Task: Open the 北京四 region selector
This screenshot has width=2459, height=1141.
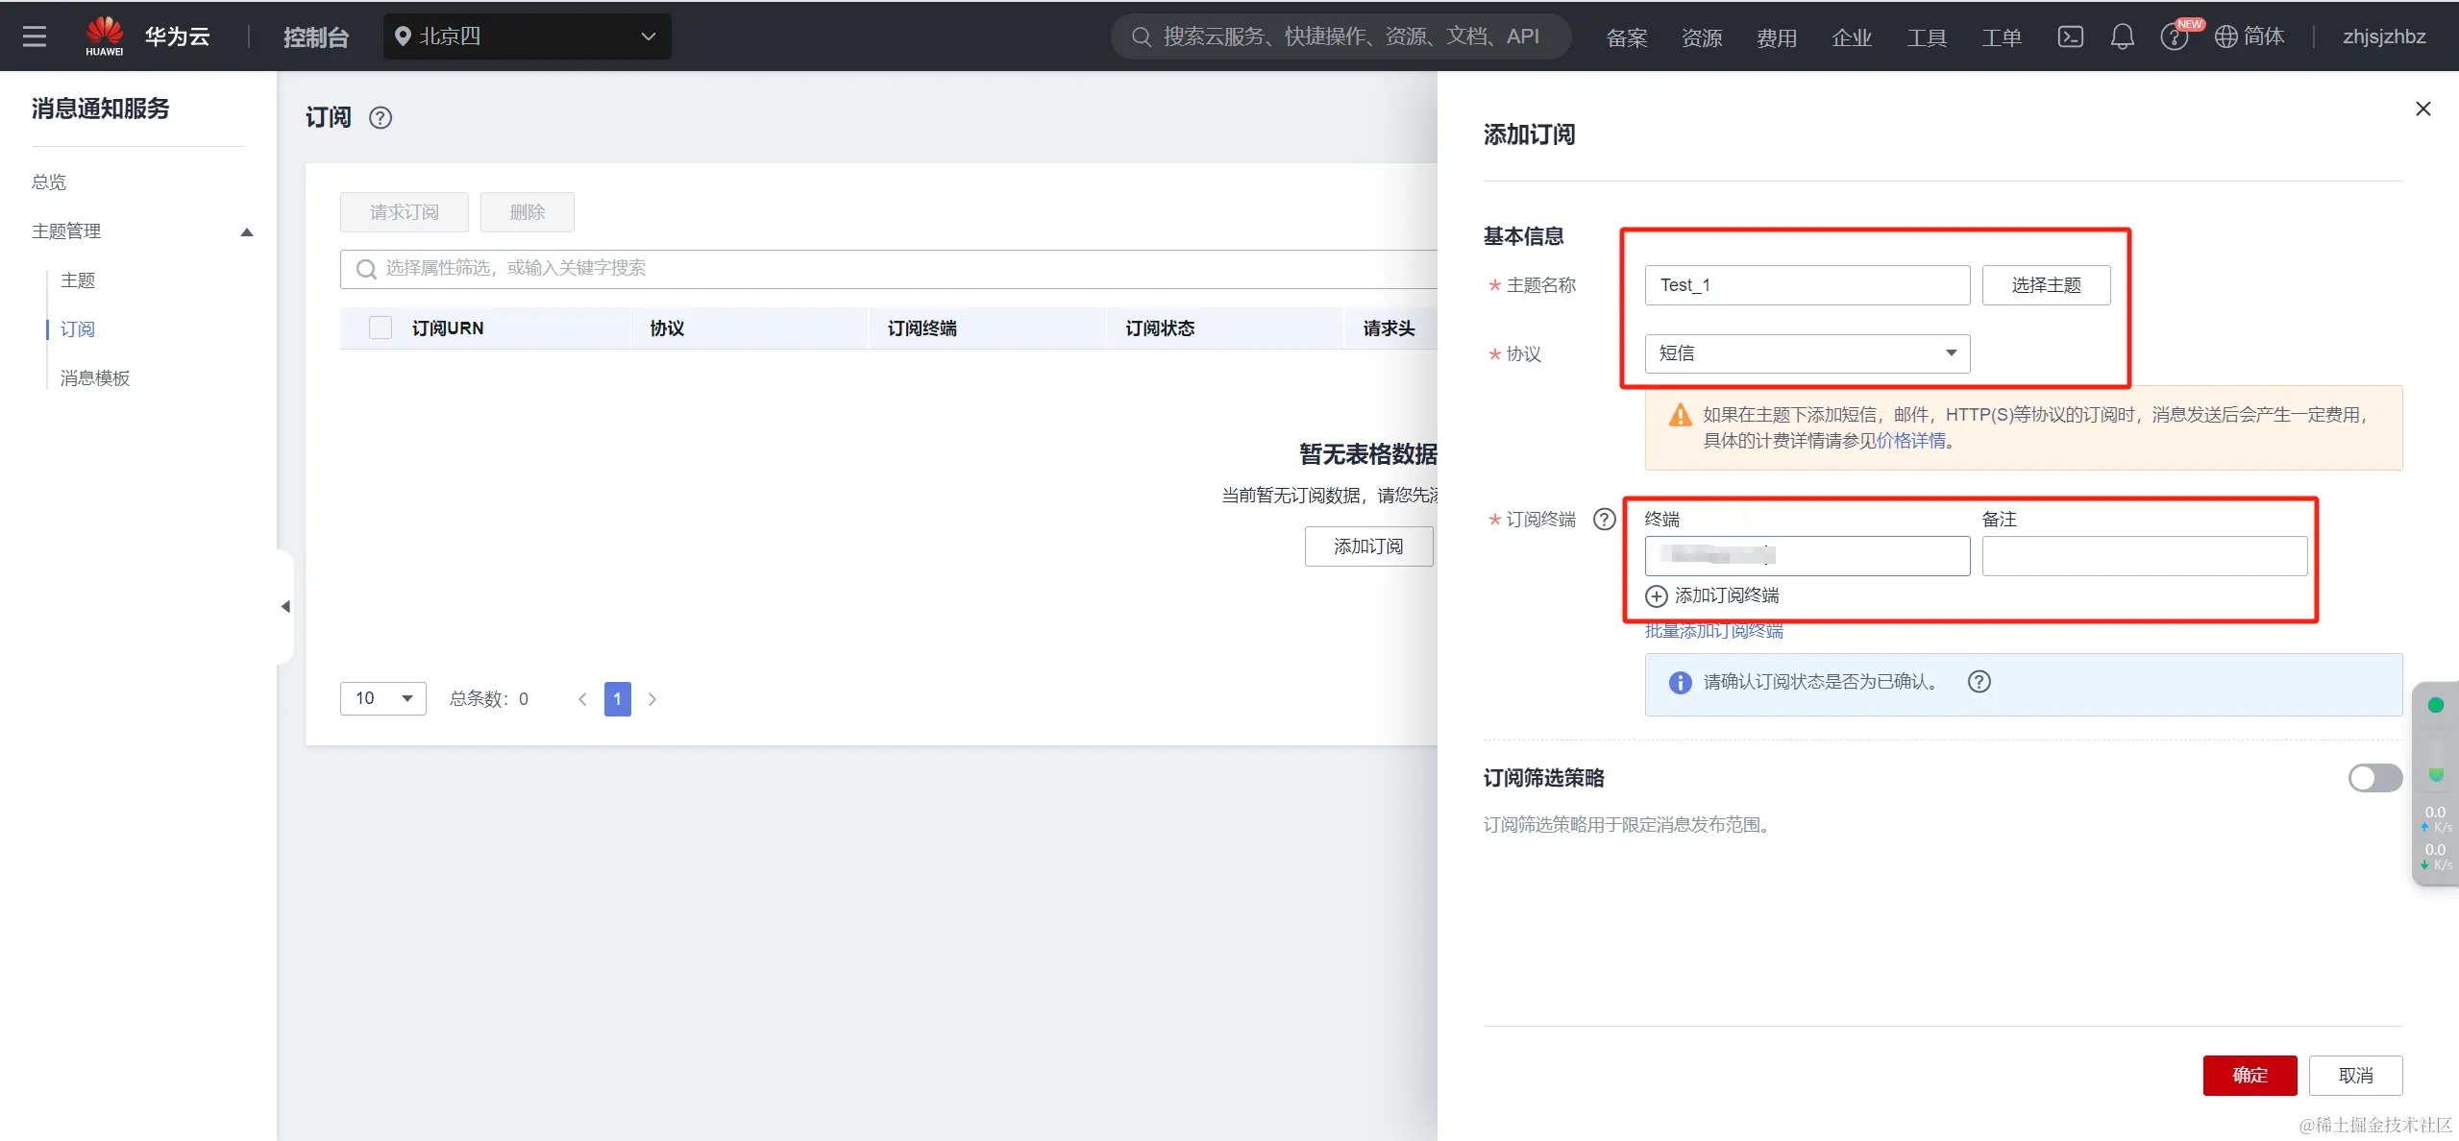Action: [x=527, y=36]
